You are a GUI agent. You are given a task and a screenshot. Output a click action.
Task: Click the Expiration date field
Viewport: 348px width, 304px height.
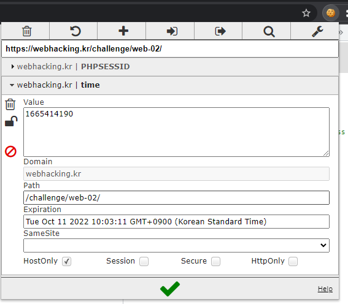coord(176,222)
